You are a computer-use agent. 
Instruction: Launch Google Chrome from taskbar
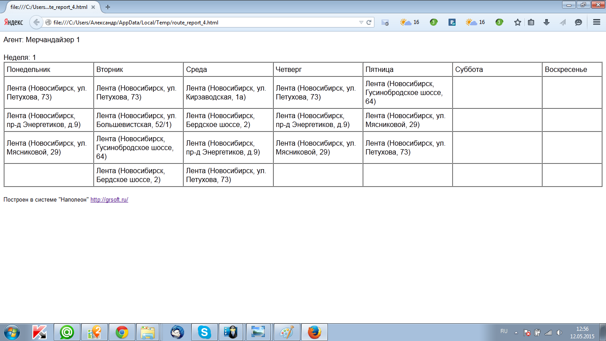click(122, 332)
